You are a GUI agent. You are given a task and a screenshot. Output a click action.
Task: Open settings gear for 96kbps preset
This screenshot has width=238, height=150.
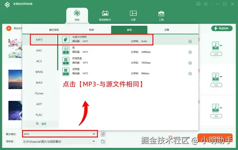(190, 73)
